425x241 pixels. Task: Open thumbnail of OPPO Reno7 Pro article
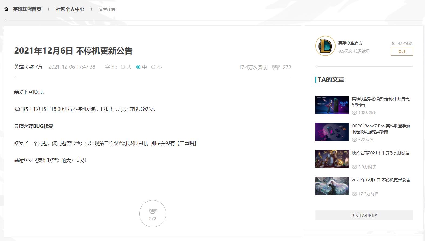(x=332, y=132)
